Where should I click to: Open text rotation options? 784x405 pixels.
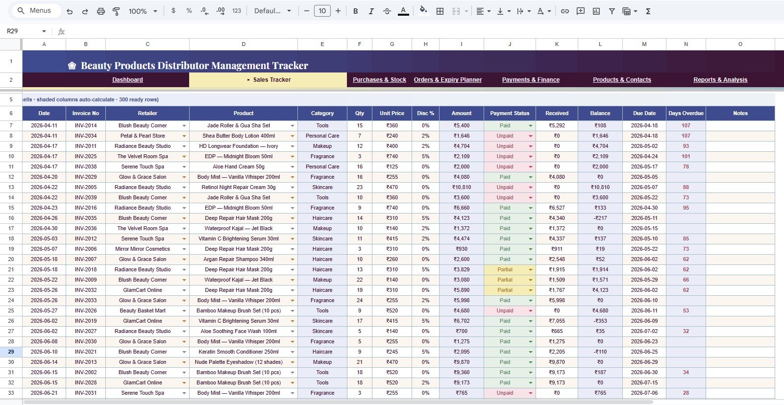coord(543,11)
